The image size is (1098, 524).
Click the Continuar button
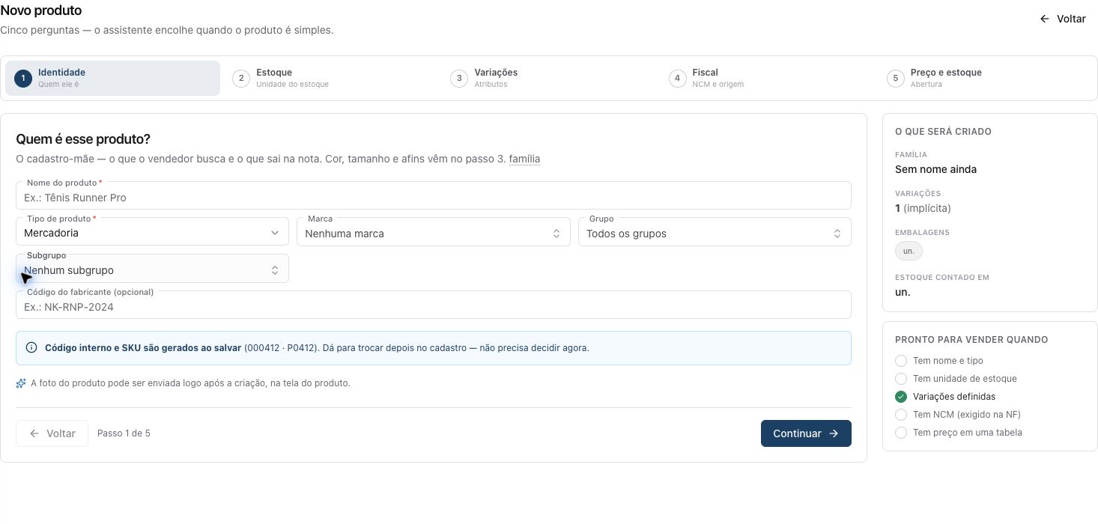coord(806,433)
